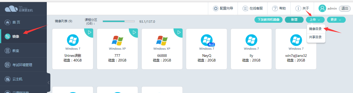Click the 93.1/137.0 usage value
Viewport: 353px width, 93px height.
point(147,21)
